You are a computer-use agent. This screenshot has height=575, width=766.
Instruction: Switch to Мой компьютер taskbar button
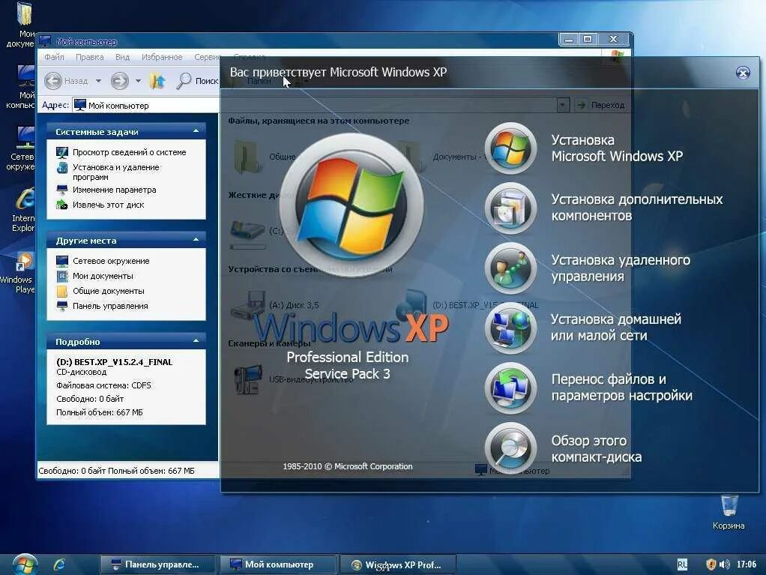tap(278, 565)
